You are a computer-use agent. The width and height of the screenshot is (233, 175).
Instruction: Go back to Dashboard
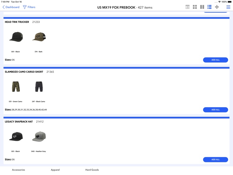point(11,7)
